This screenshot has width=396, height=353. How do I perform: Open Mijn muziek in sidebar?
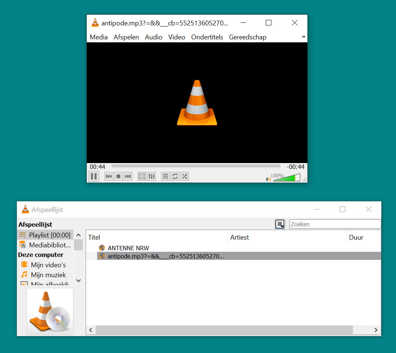46,275
